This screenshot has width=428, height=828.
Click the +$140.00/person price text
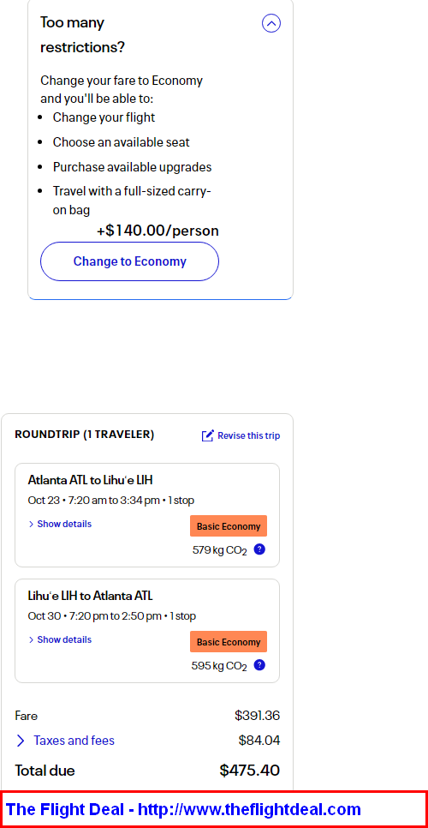coord(158,231)
